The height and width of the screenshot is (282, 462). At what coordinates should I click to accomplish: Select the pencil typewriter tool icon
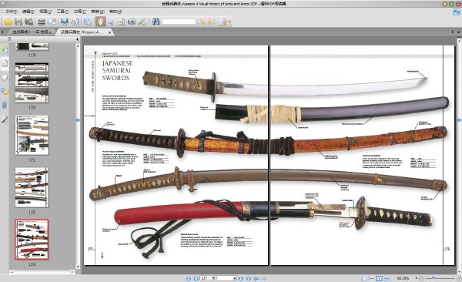pyautogui.click(x=142, y=22)
